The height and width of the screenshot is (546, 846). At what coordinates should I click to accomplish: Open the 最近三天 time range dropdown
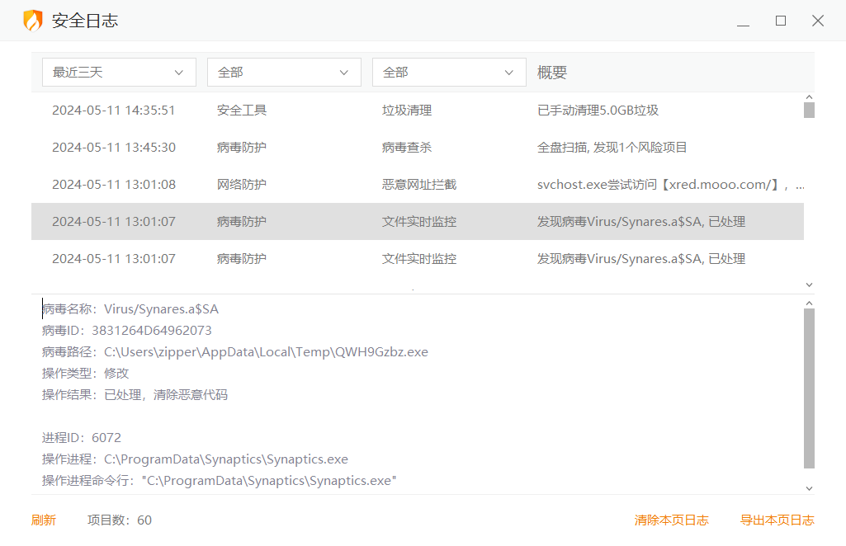119,73
